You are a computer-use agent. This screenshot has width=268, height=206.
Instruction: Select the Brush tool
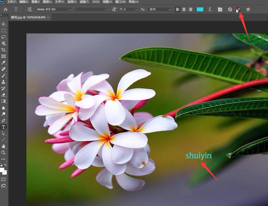pos(3,76)
